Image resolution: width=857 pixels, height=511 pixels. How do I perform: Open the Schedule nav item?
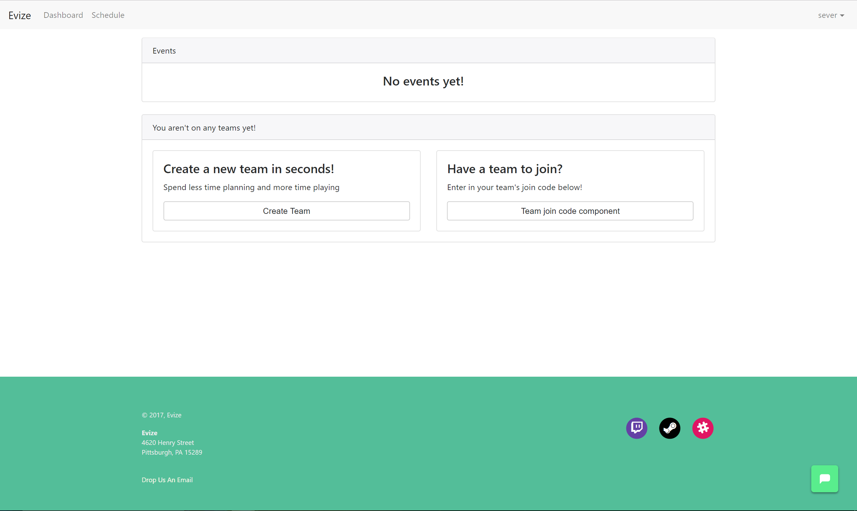pos(108,15)
